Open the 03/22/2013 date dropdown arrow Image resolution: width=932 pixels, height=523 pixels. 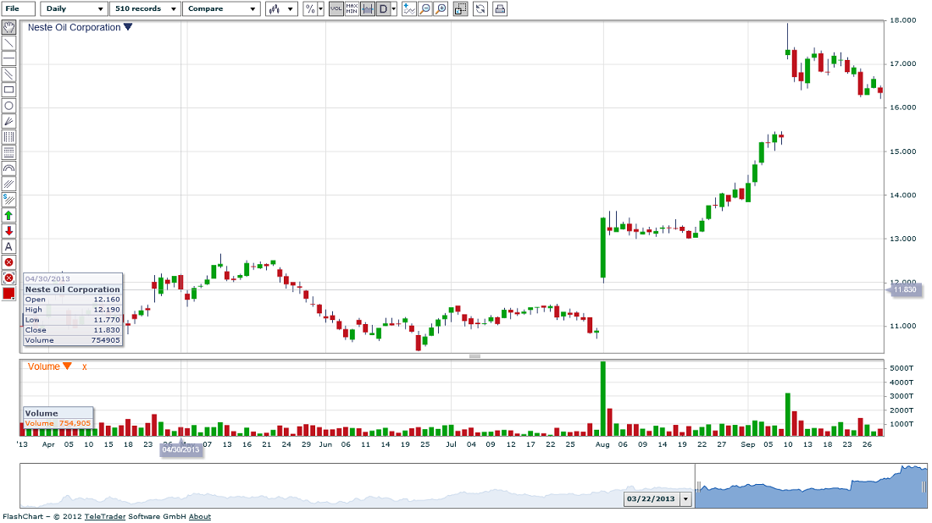pyautogui.click(x=686, y=499)
